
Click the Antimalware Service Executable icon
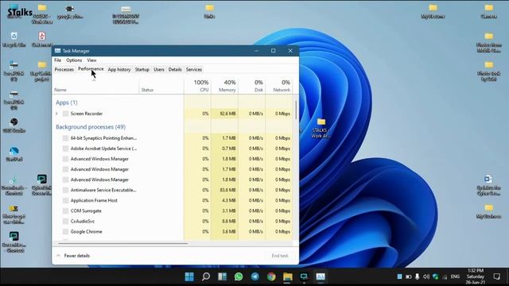[65, 190]
